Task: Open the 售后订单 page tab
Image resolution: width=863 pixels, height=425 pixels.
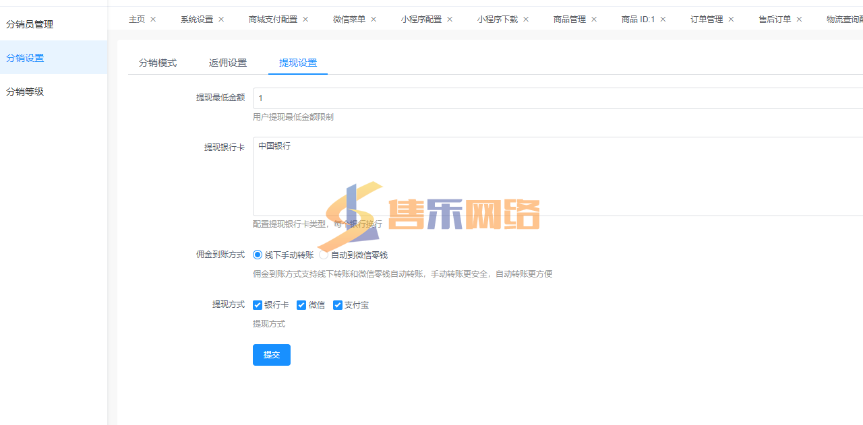Action: tap(775, 20)
